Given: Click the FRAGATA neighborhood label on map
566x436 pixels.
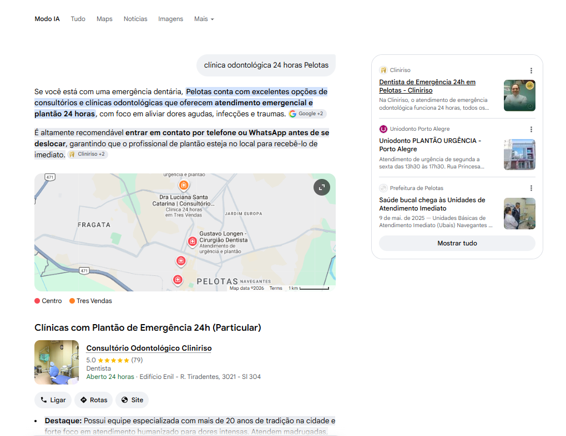Looking at the screenshot, I should coord(94,225).
